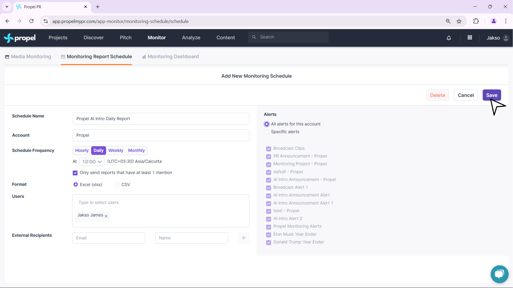Toggle Broadcast Clips alert checkbox

[x=269, y=149]
